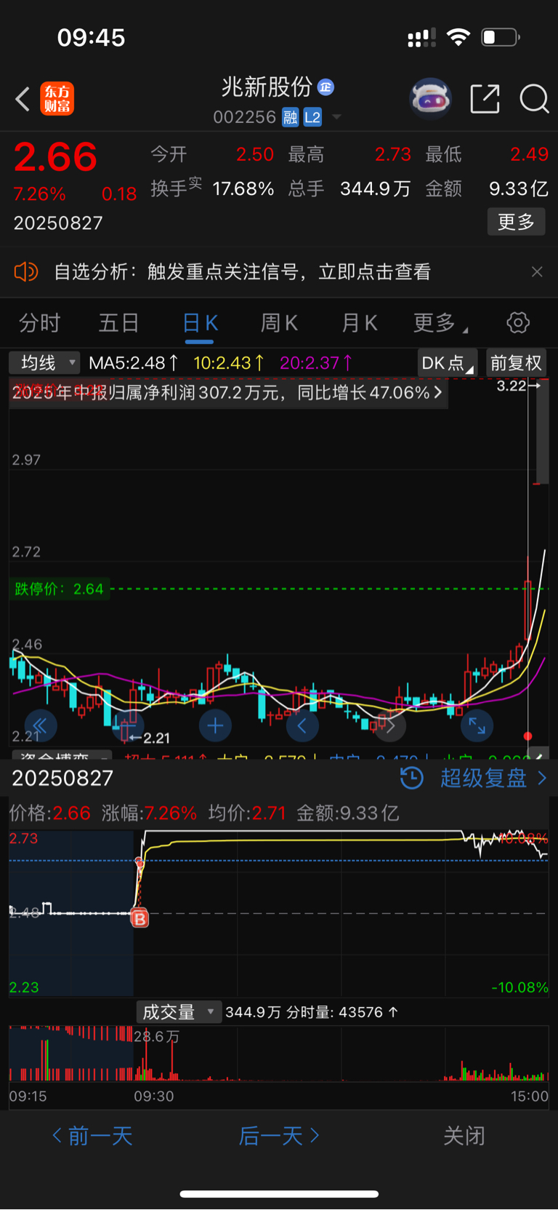Tap the red B buy marker
The height and width of the screenshot is (1210, 558).
point(139,918)
